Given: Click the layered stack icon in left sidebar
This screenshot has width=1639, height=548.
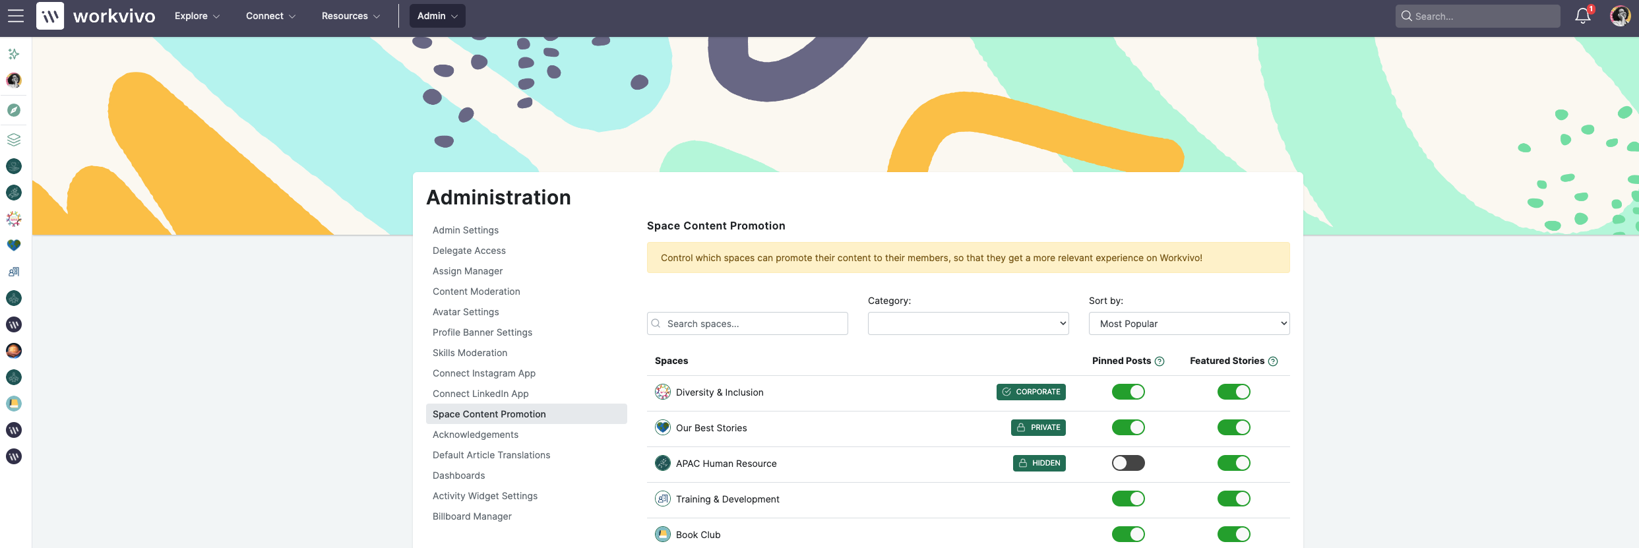Looking at the screenshot, I should click(x=13, y=139).
